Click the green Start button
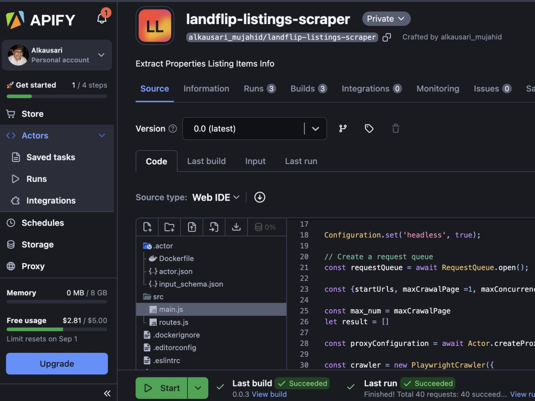Screen dimensions: 535x401 pyautogui.click(x=162, y=388)
